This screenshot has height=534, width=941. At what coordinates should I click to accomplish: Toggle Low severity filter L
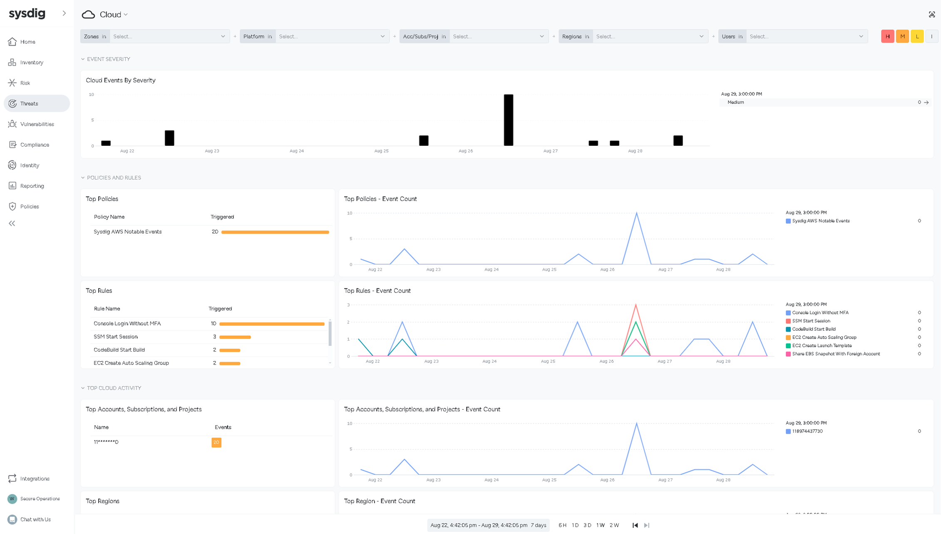pyautogui.click(x=917, y=37)
